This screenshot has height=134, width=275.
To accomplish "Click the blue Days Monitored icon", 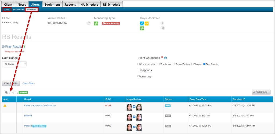I will coord(142,24).
